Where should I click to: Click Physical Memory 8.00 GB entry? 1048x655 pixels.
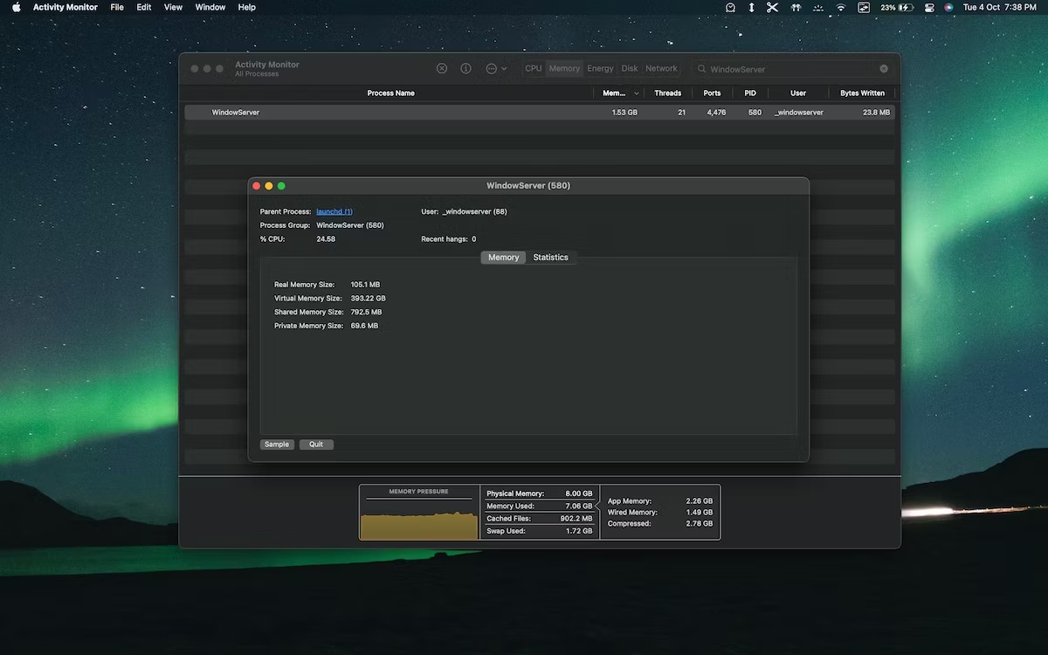540,493
